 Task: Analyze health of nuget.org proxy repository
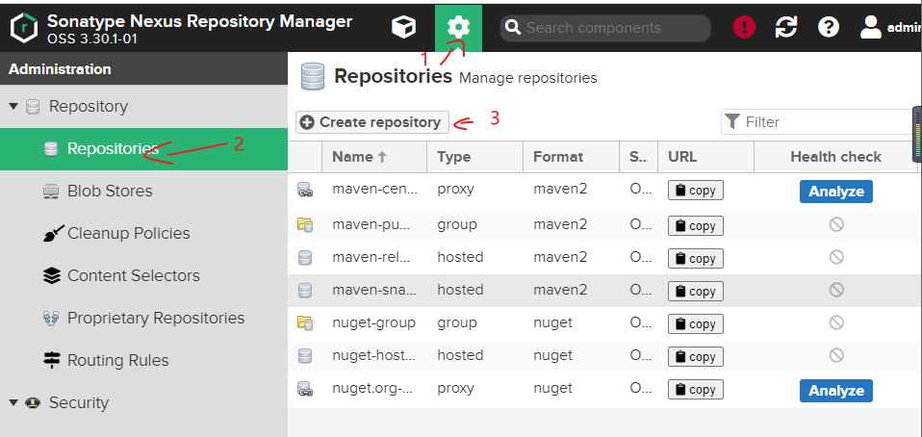tap(835, 391)
